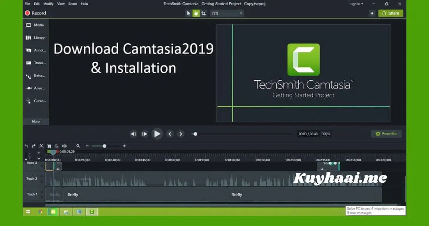Open the Behaviors panel
This screenshot has height=226, width=429.
pos(35,76)
